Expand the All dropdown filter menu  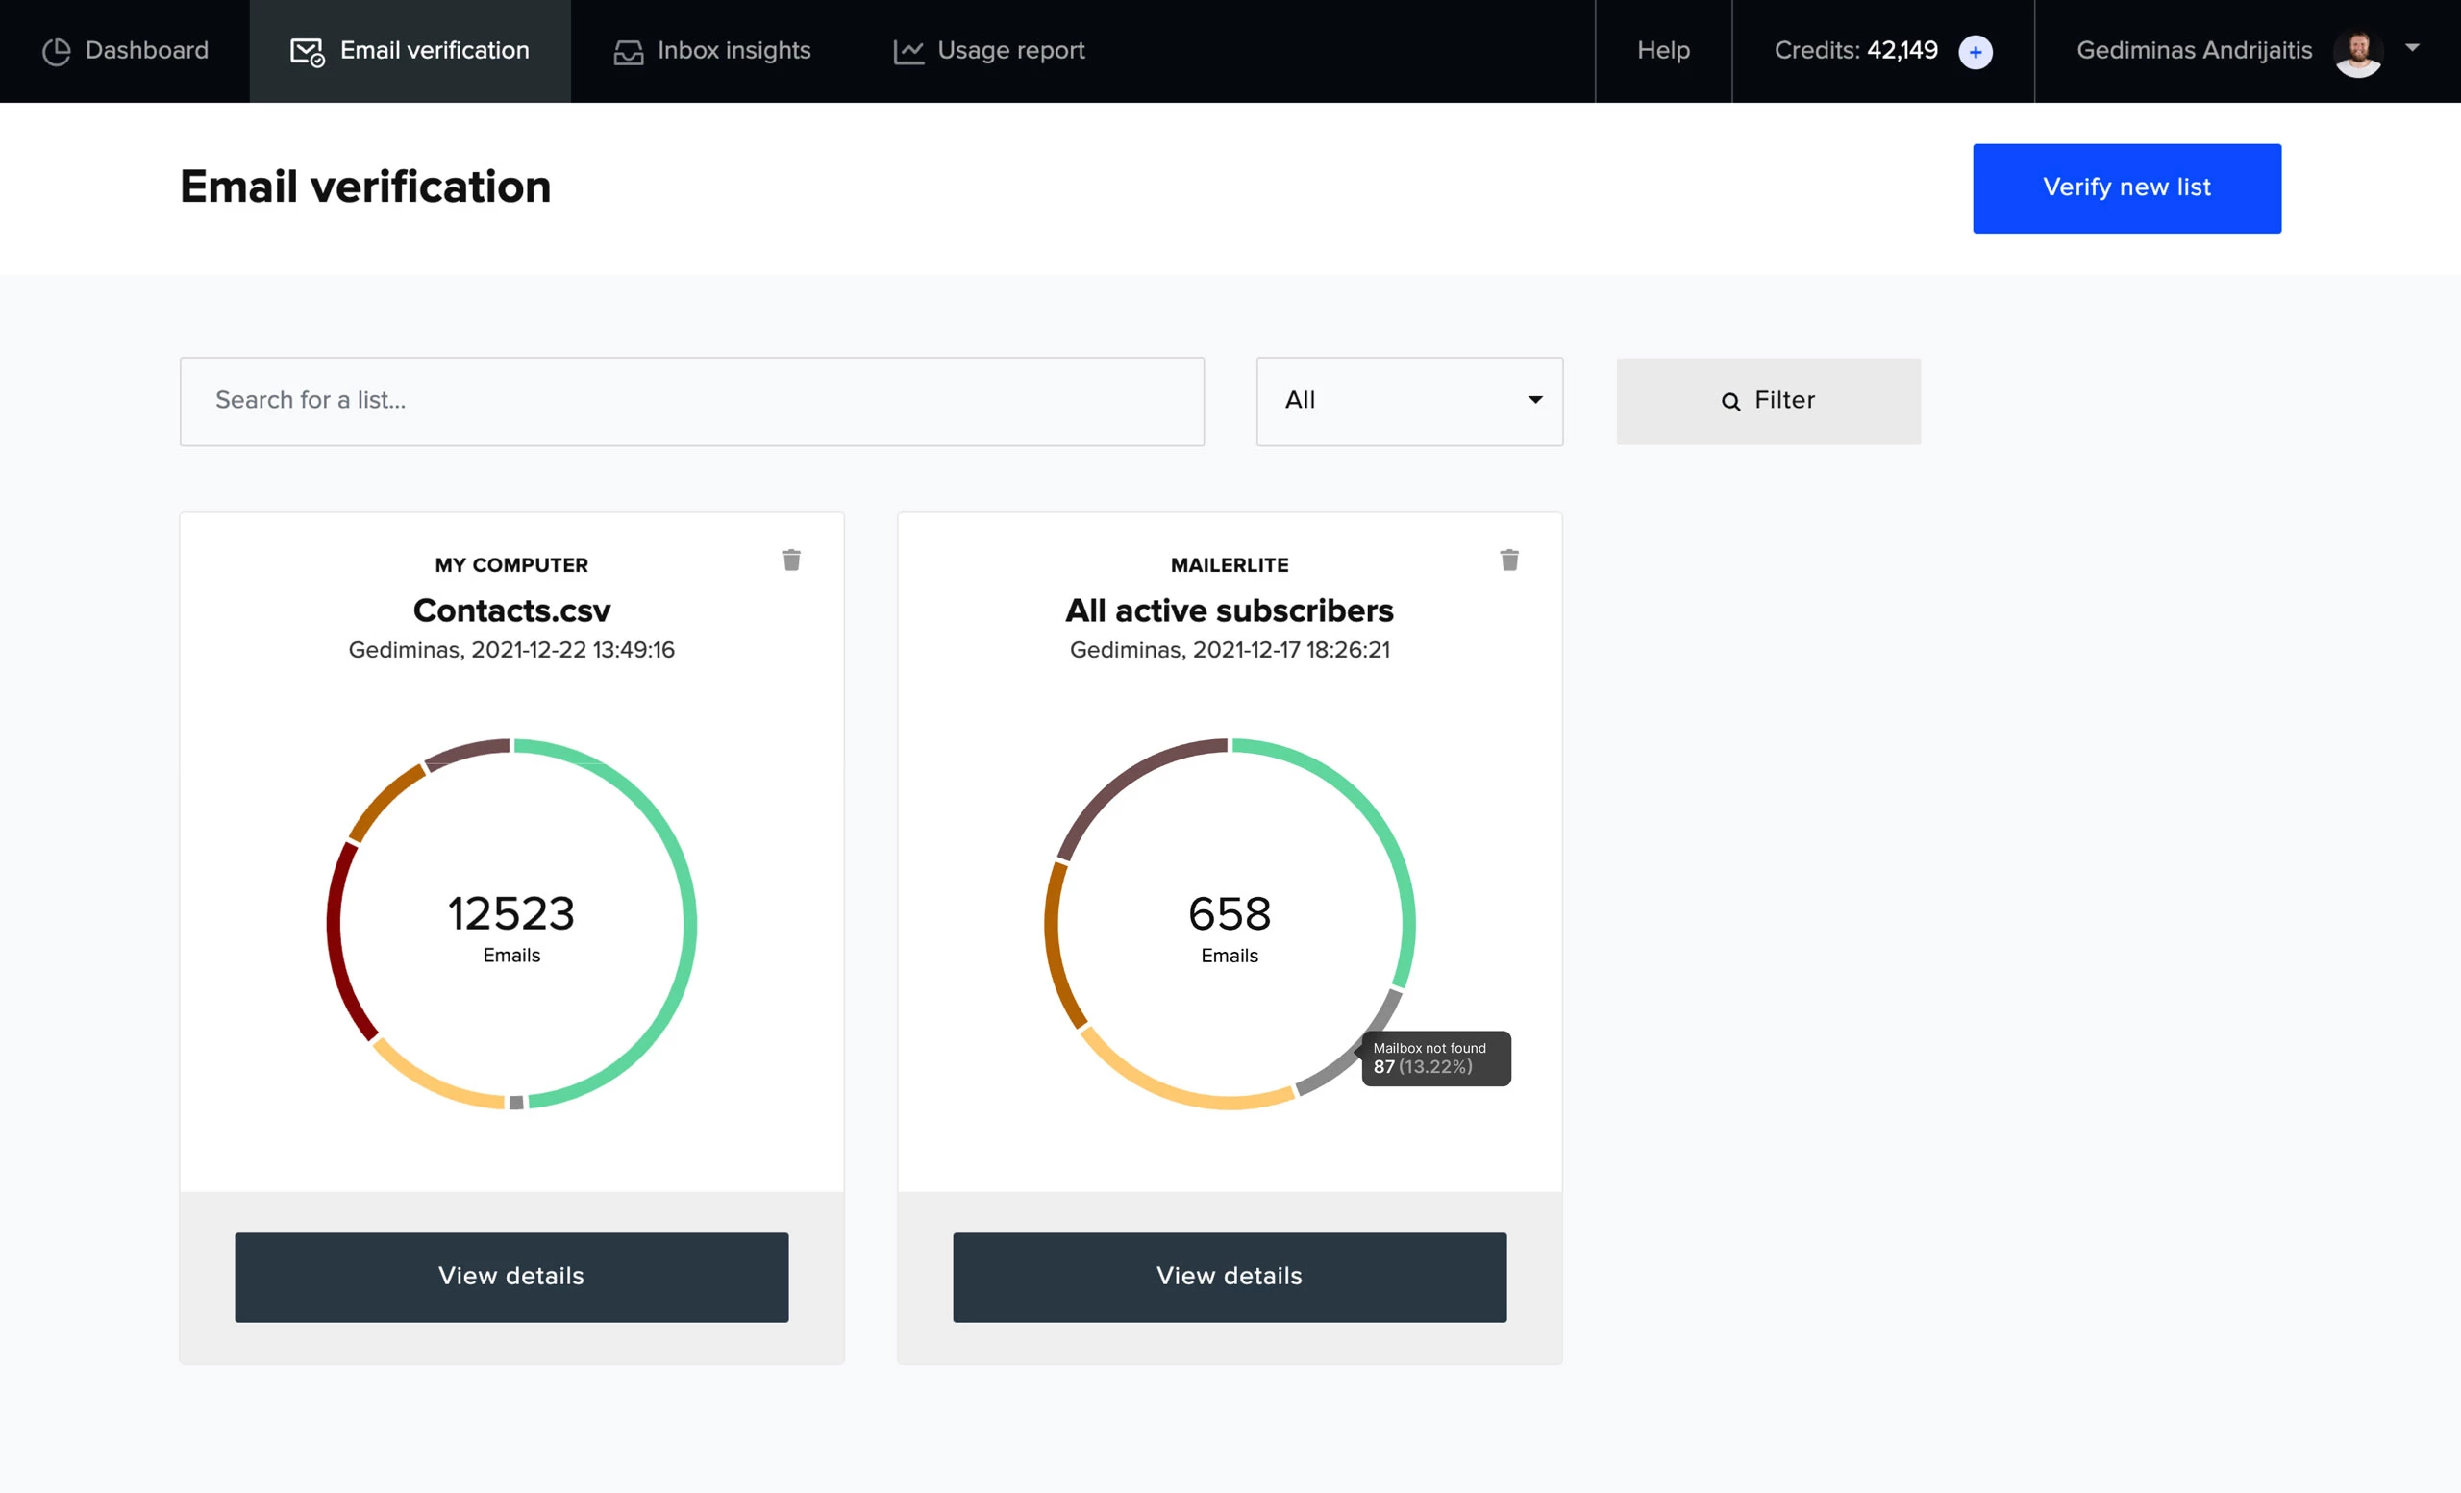(x=1408, y=399)
